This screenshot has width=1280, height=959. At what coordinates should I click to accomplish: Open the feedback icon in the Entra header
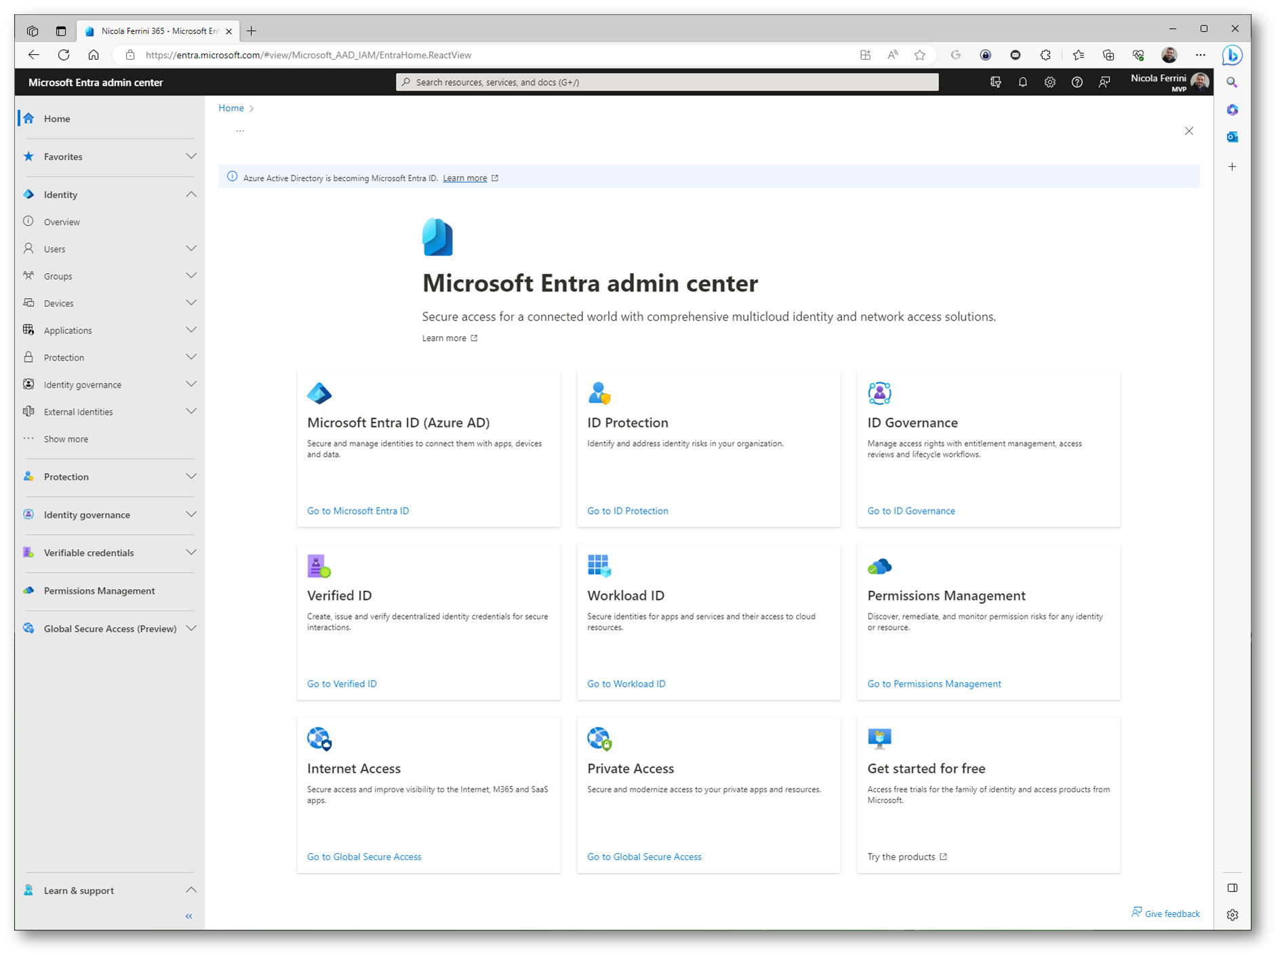click(x=1104, y=82)
